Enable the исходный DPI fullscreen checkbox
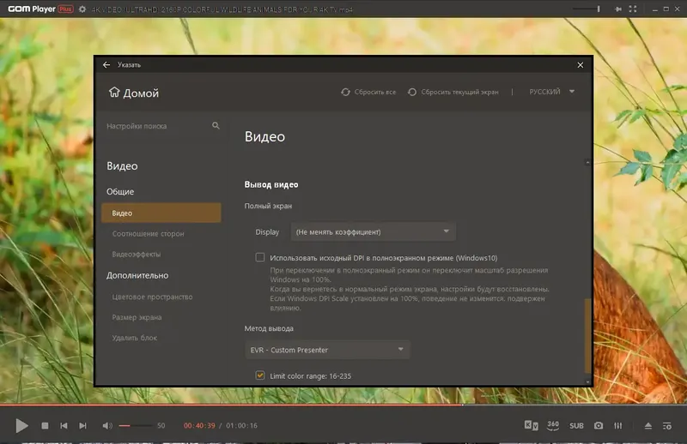Viewport: 687px width, 444px height. tap(260, 257)
